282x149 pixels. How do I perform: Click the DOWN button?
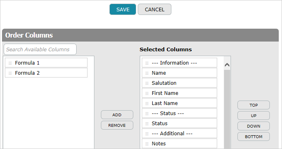254,126
